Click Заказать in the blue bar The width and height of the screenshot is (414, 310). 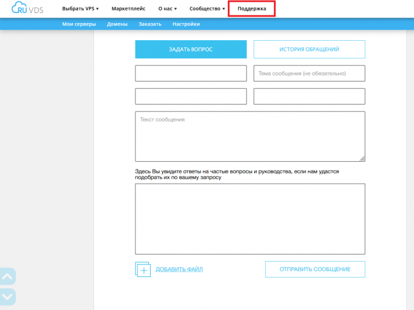pos(150,24)
